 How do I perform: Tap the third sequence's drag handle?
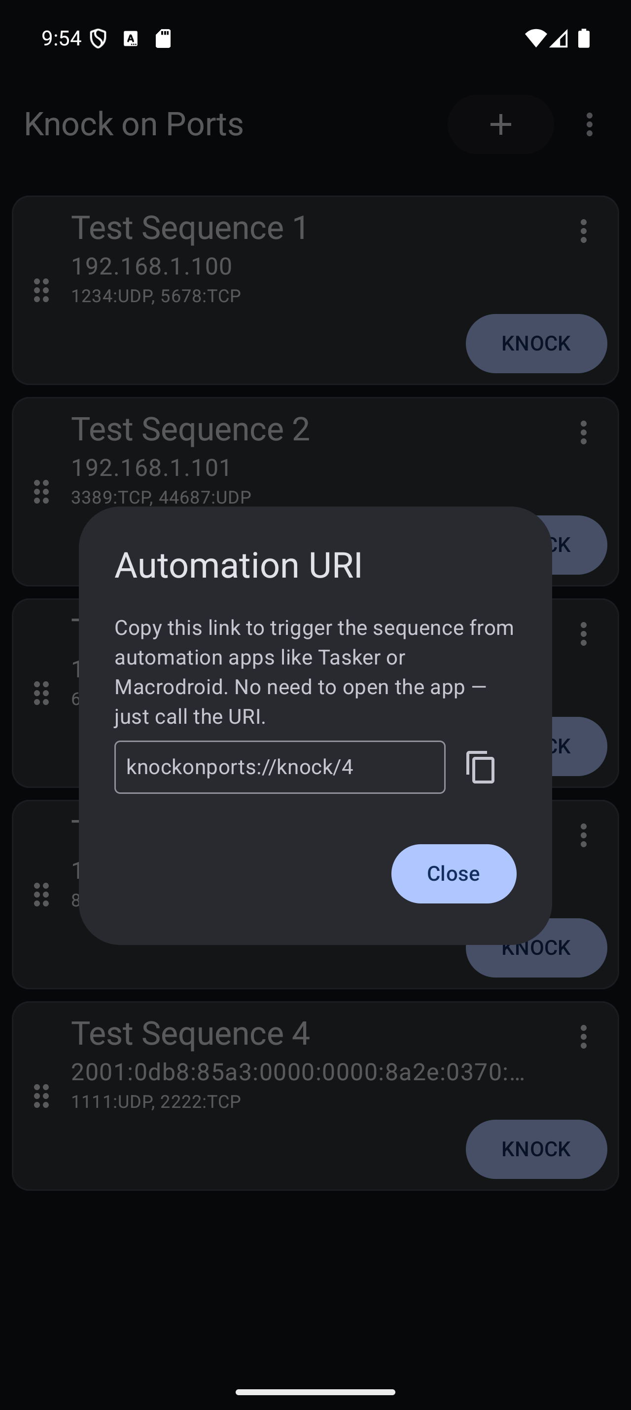coord(41,693)
